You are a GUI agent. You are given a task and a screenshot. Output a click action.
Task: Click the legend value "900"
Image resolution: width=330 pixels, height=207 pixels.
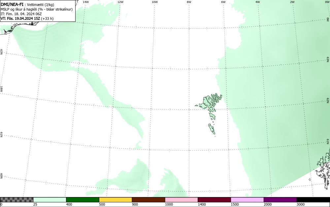135,204
